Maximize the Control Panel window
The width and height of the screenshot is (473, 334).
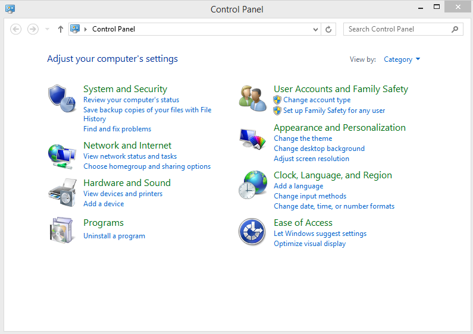click(437, 7)
